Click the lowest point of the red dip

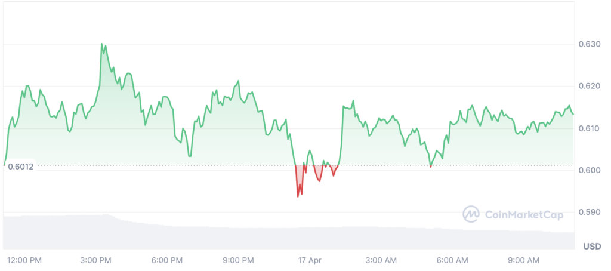(x=298, y=196)
